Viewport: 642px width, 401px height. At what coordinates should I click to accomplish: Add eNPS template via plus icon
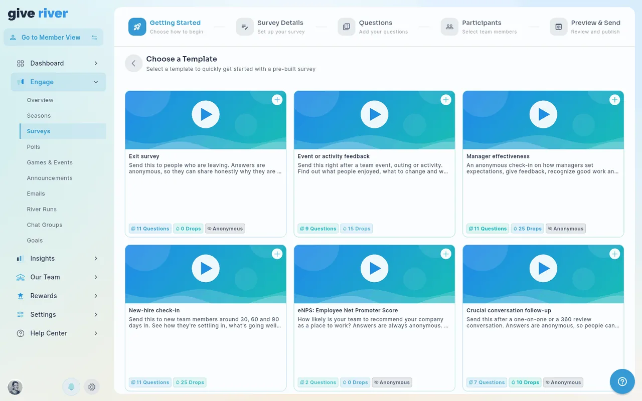click(x=446, y=254)
